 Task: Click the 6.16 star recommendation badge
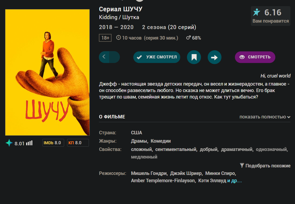(270, 16)
